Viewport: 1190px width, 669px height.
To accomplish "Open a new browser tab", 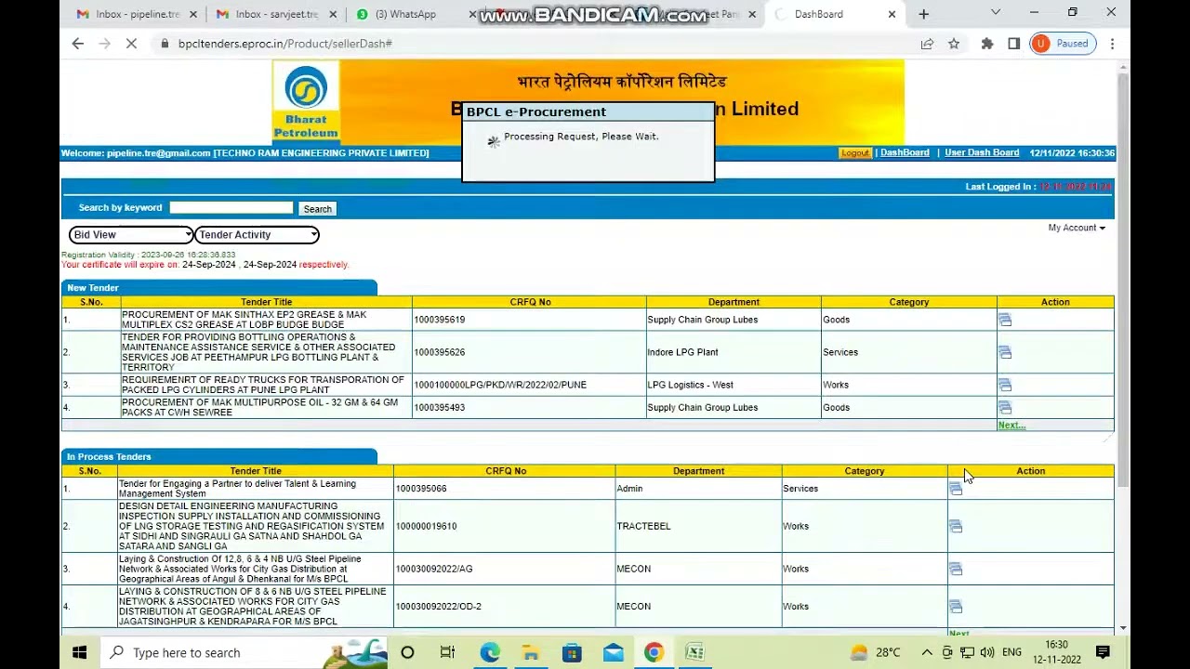I will pyautogui.click(x=923, y=14).
